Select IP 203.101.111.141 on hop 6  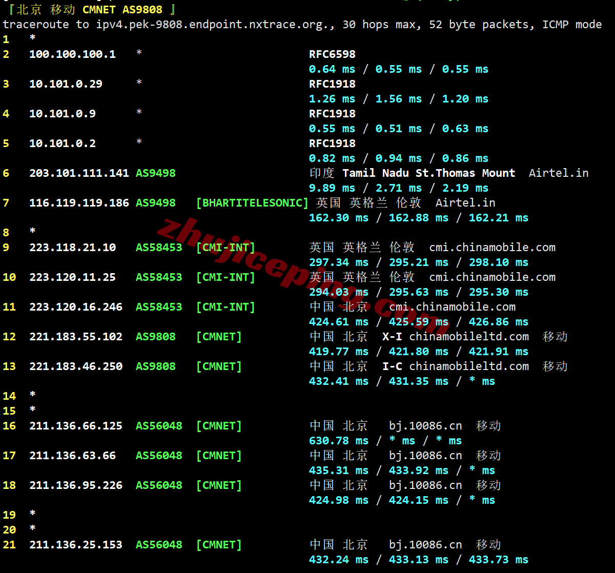click(x=79, y=173)
